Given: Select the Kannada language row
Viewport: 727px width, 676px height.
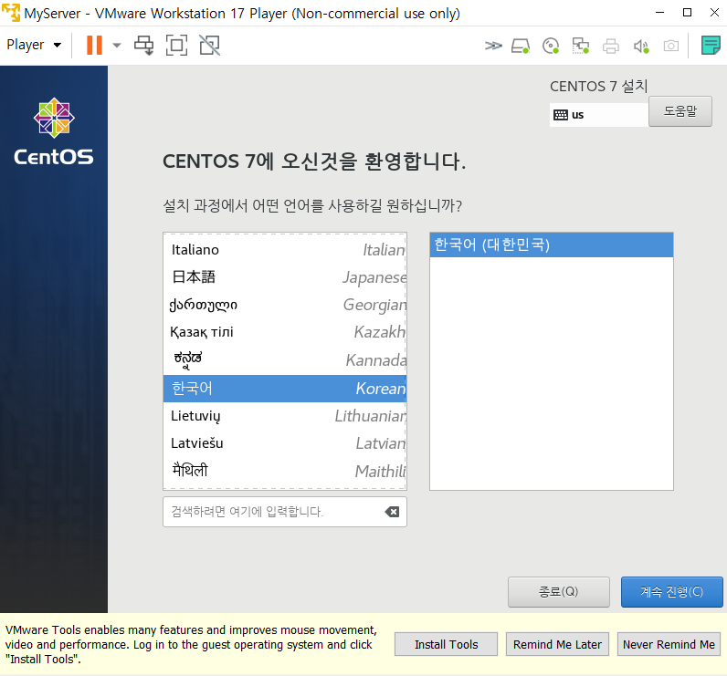Looking at the screenshot, I should (x=285, y=359).
